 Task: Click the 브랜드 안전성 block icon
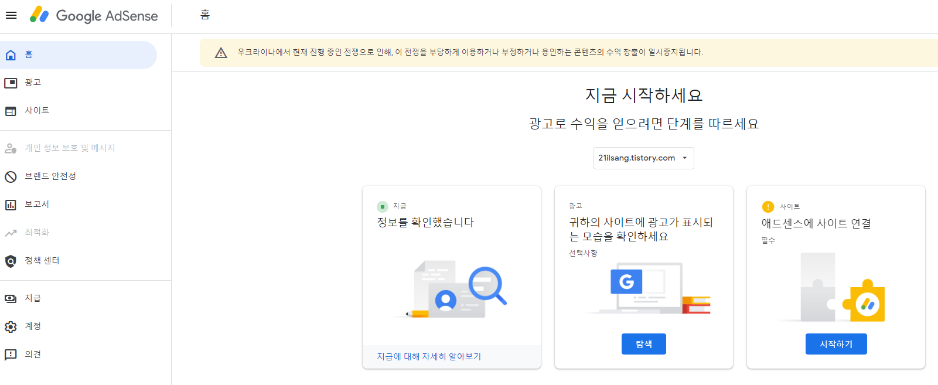coord(11,176)
